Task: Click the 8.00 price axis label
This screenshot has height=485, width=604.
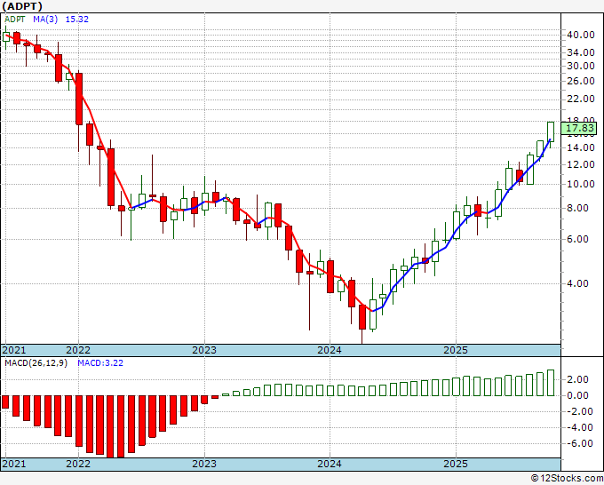Action: point(577,209)
